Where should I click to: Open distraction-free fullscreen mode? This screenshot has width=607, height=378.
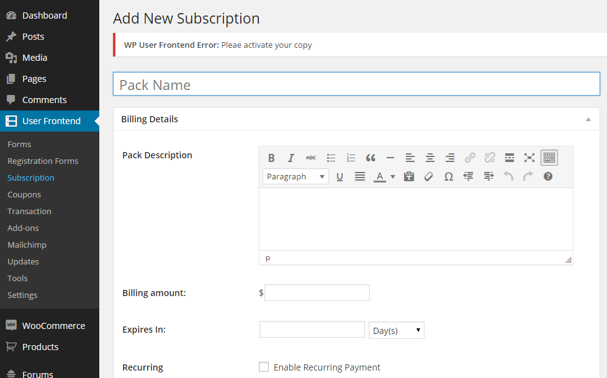[x=529, y=158]
